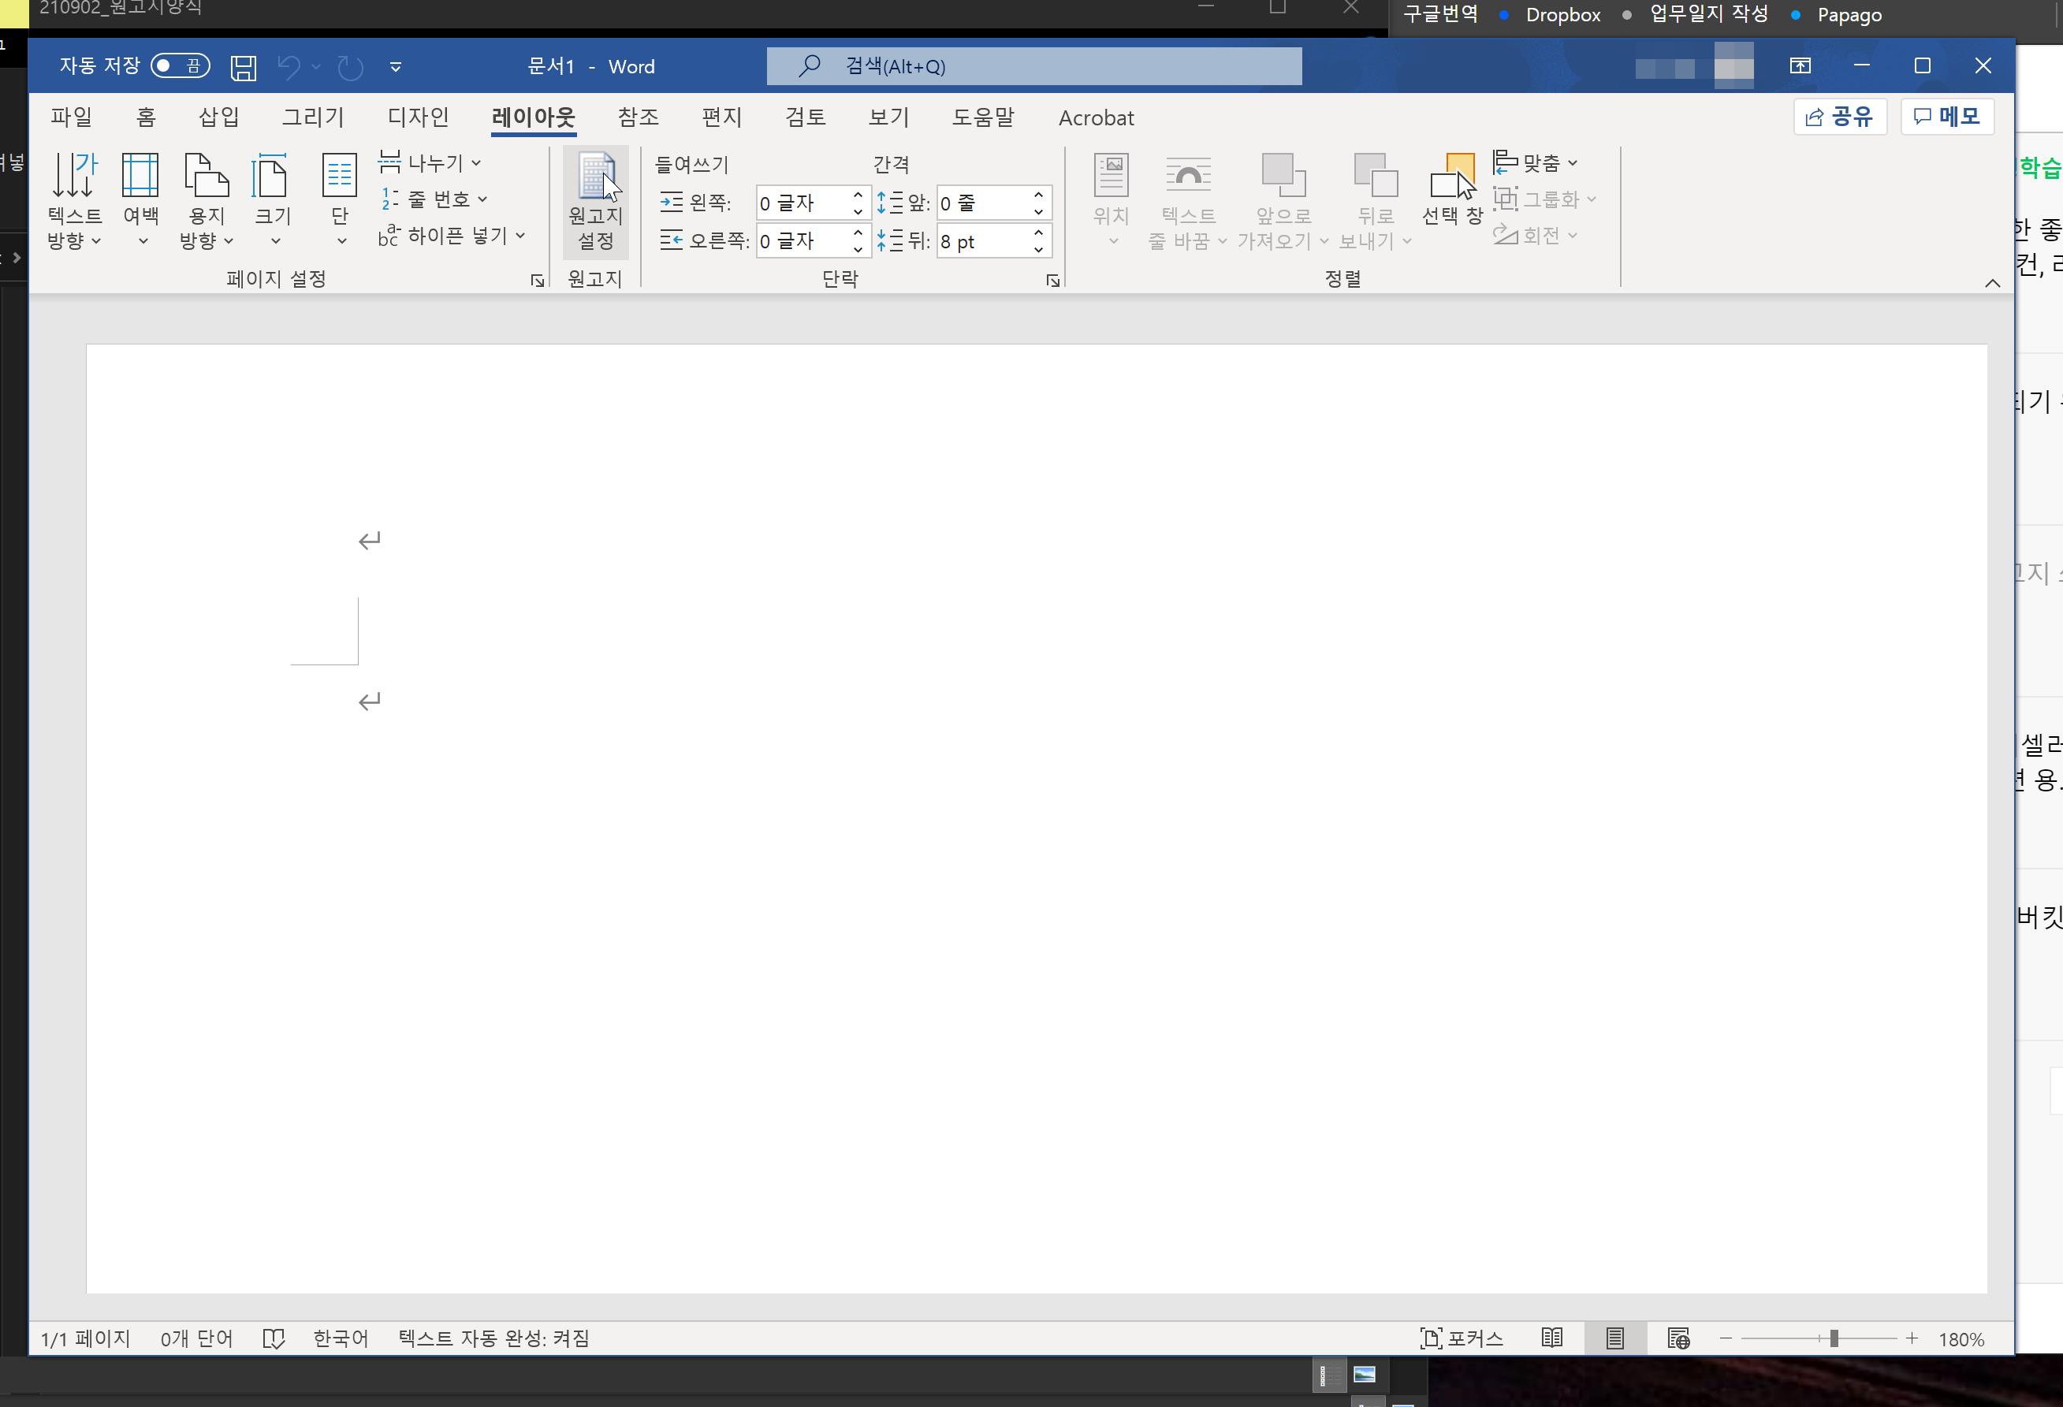Open the 선택 창 selection pane
This screenshot has height=1407, width=2063.
point(1451,189)
